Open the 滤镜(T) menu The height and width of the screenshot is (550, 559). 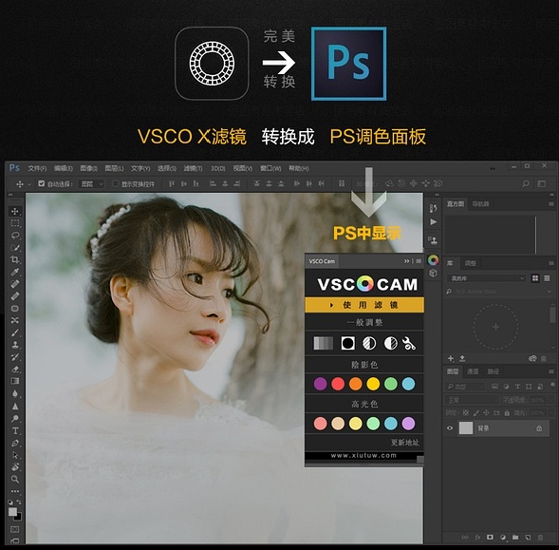193,168
